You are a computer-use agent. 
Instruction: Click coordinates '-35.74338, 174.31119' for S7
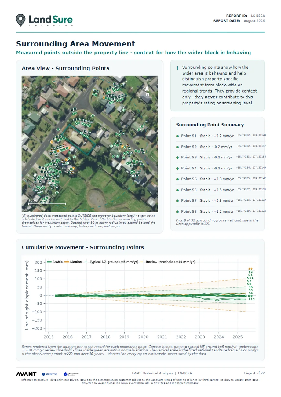point(251,200)
